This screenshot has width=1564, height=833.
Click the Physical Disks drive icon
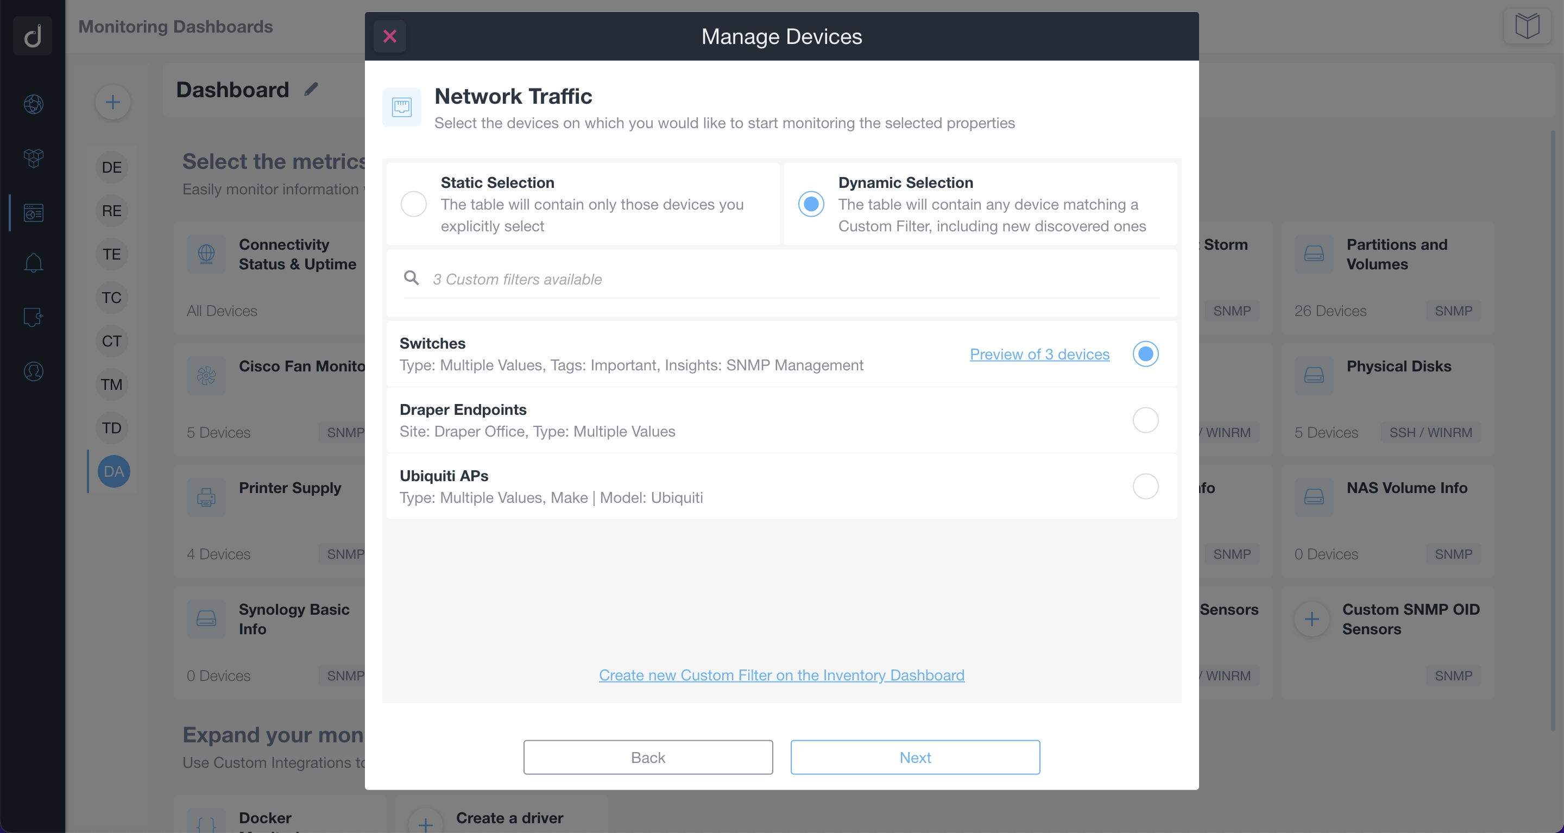(1314, 376)
